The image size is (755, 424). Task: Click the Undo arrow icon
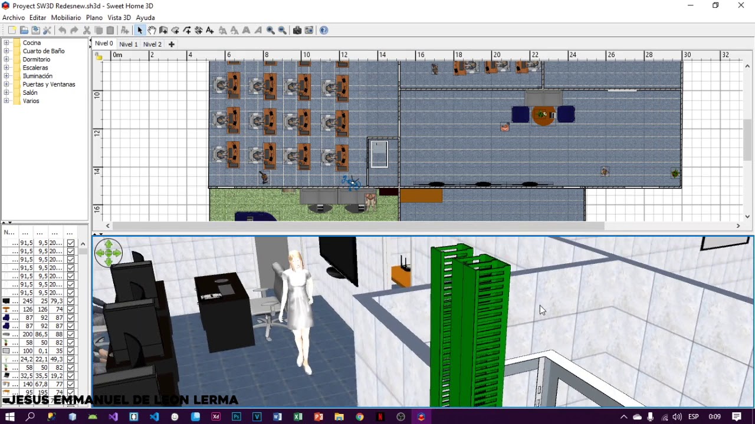(62, 30)
